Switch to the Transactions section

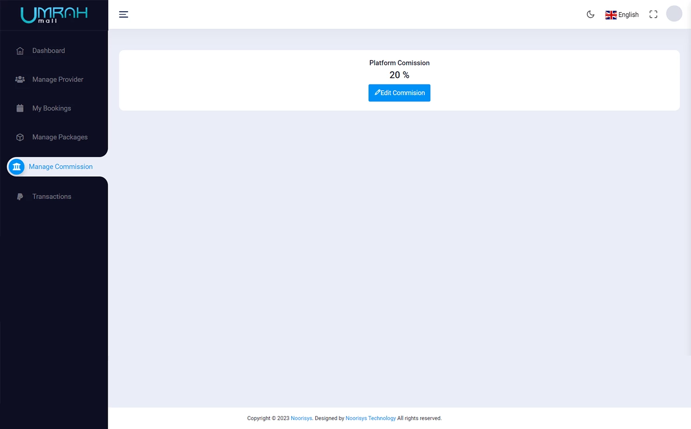(52, 197)
